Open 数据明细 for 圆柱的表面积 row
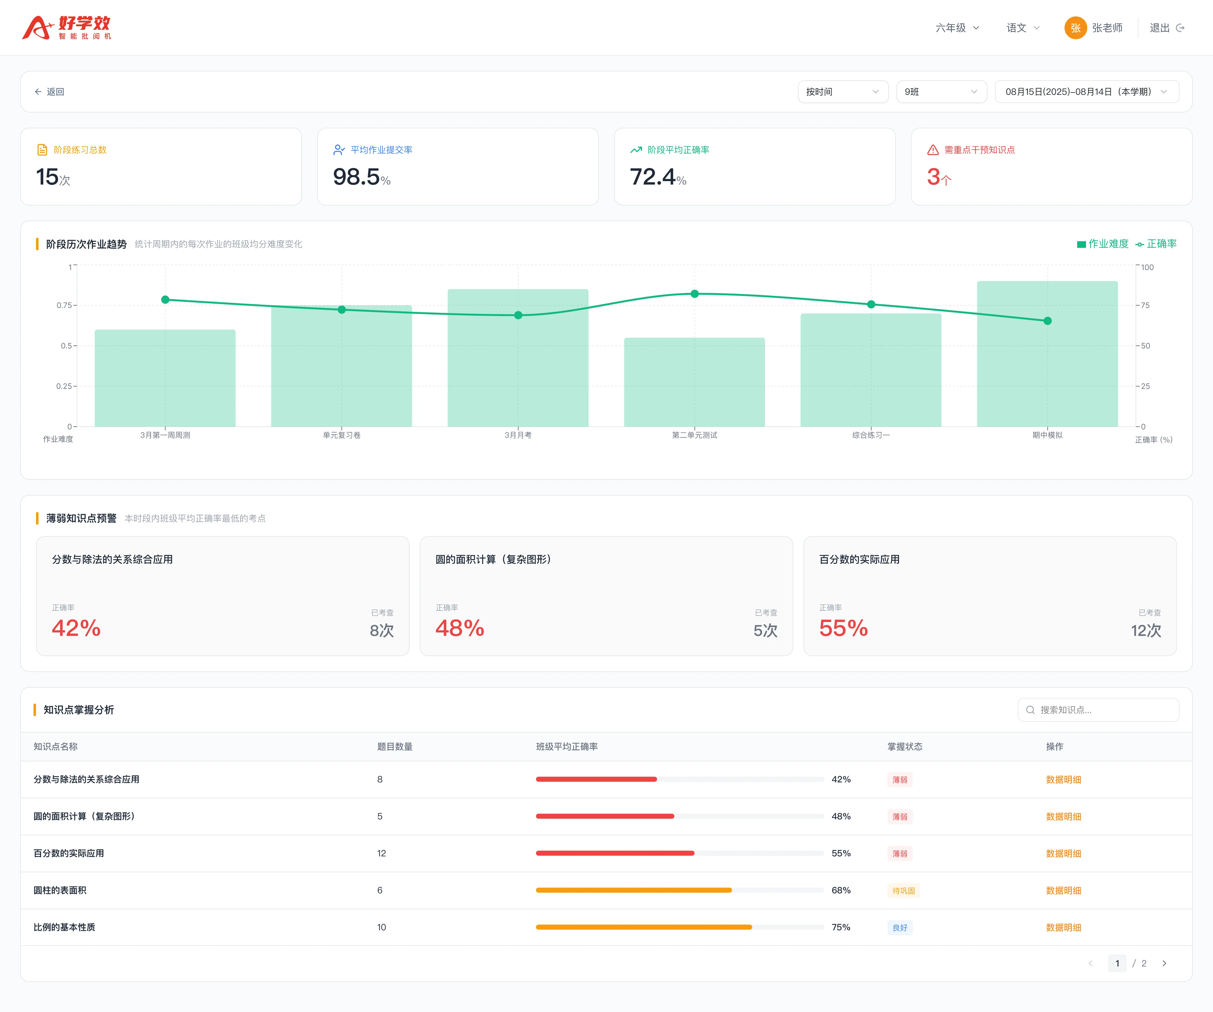 tap(1063, 891)
